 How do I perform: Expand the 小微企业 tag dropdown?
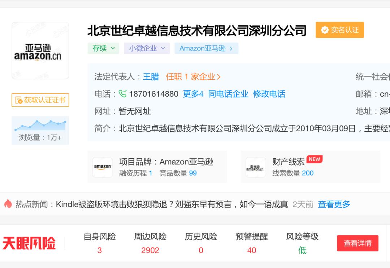[147, 48]
